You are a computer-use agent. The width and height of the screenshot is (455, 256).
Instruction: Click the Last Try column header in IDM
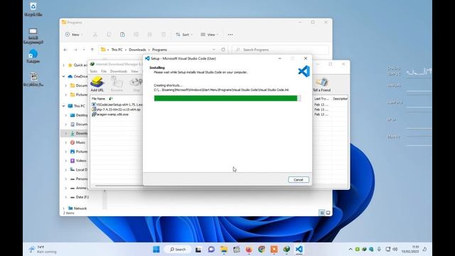321,99
